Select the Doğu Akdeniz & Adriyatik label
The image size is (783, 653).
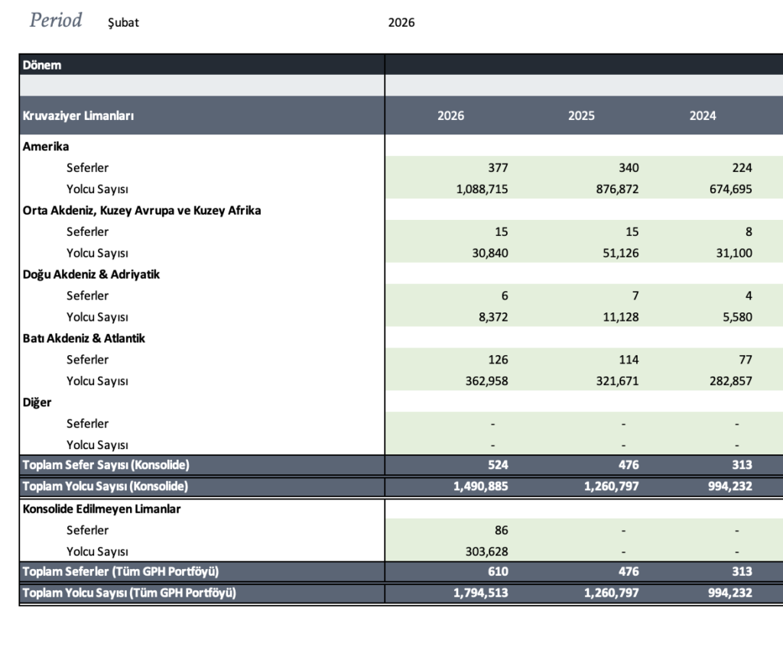91,274
